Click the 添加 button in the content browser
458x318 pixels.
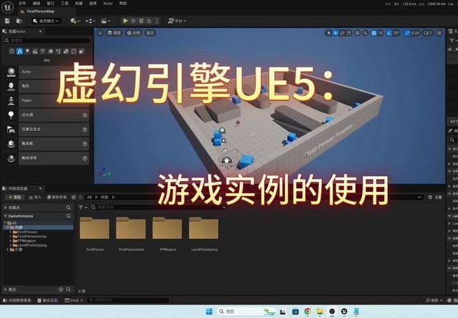[15, 197]
